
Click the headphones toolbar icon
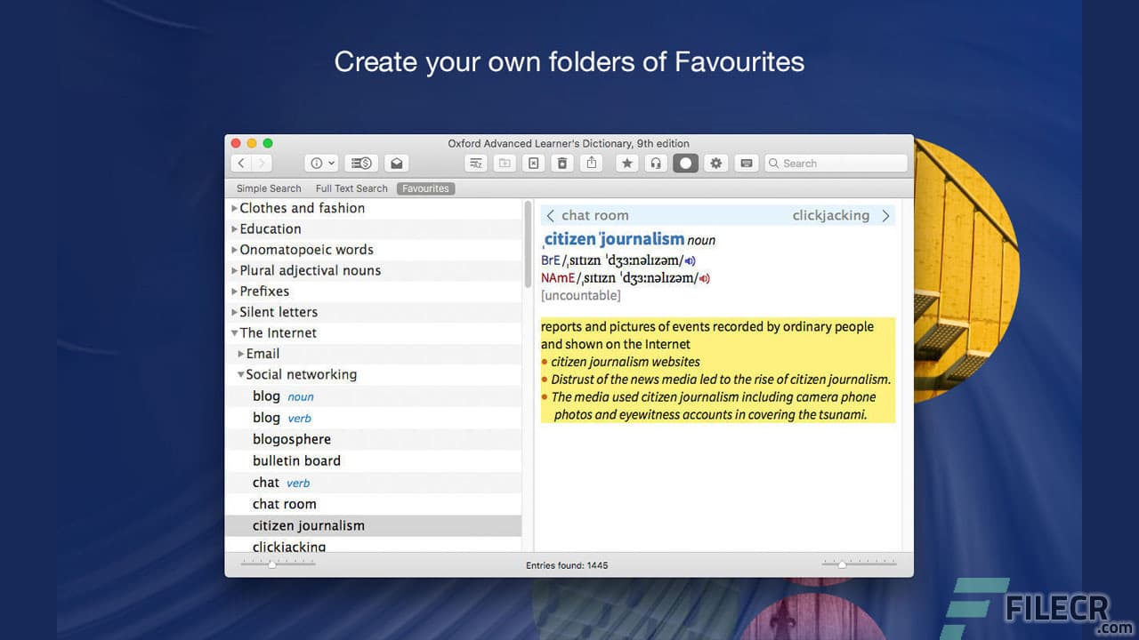tap(656, 164)
